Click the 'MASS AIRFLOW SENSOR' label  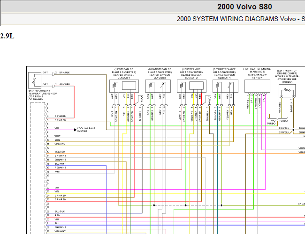pyautogui.click(x=257, y=76)
